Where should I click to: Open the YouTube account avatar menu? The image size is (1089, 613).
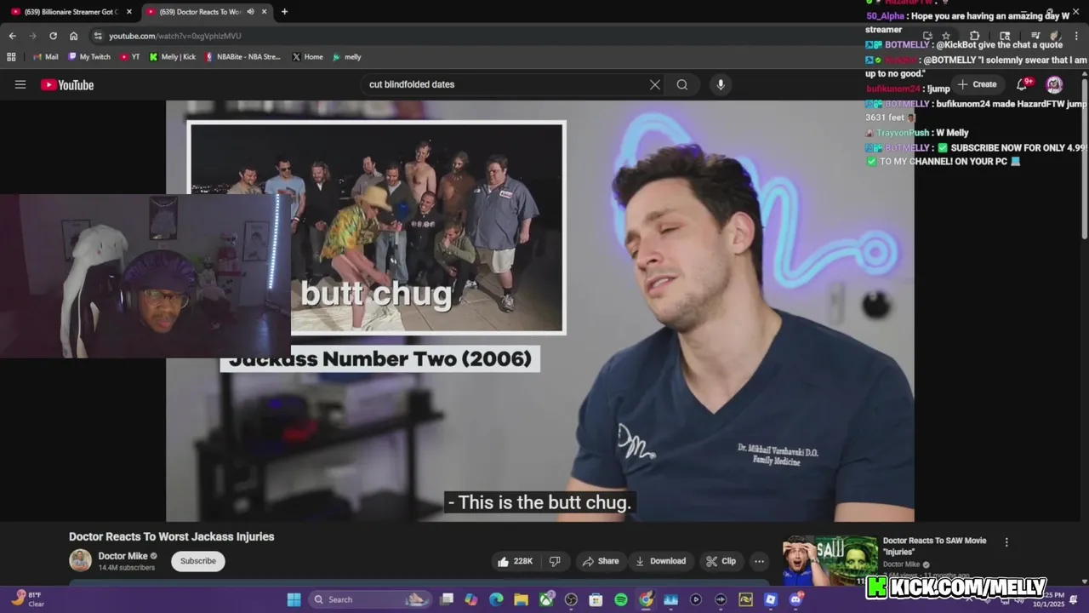(1054, 84)
